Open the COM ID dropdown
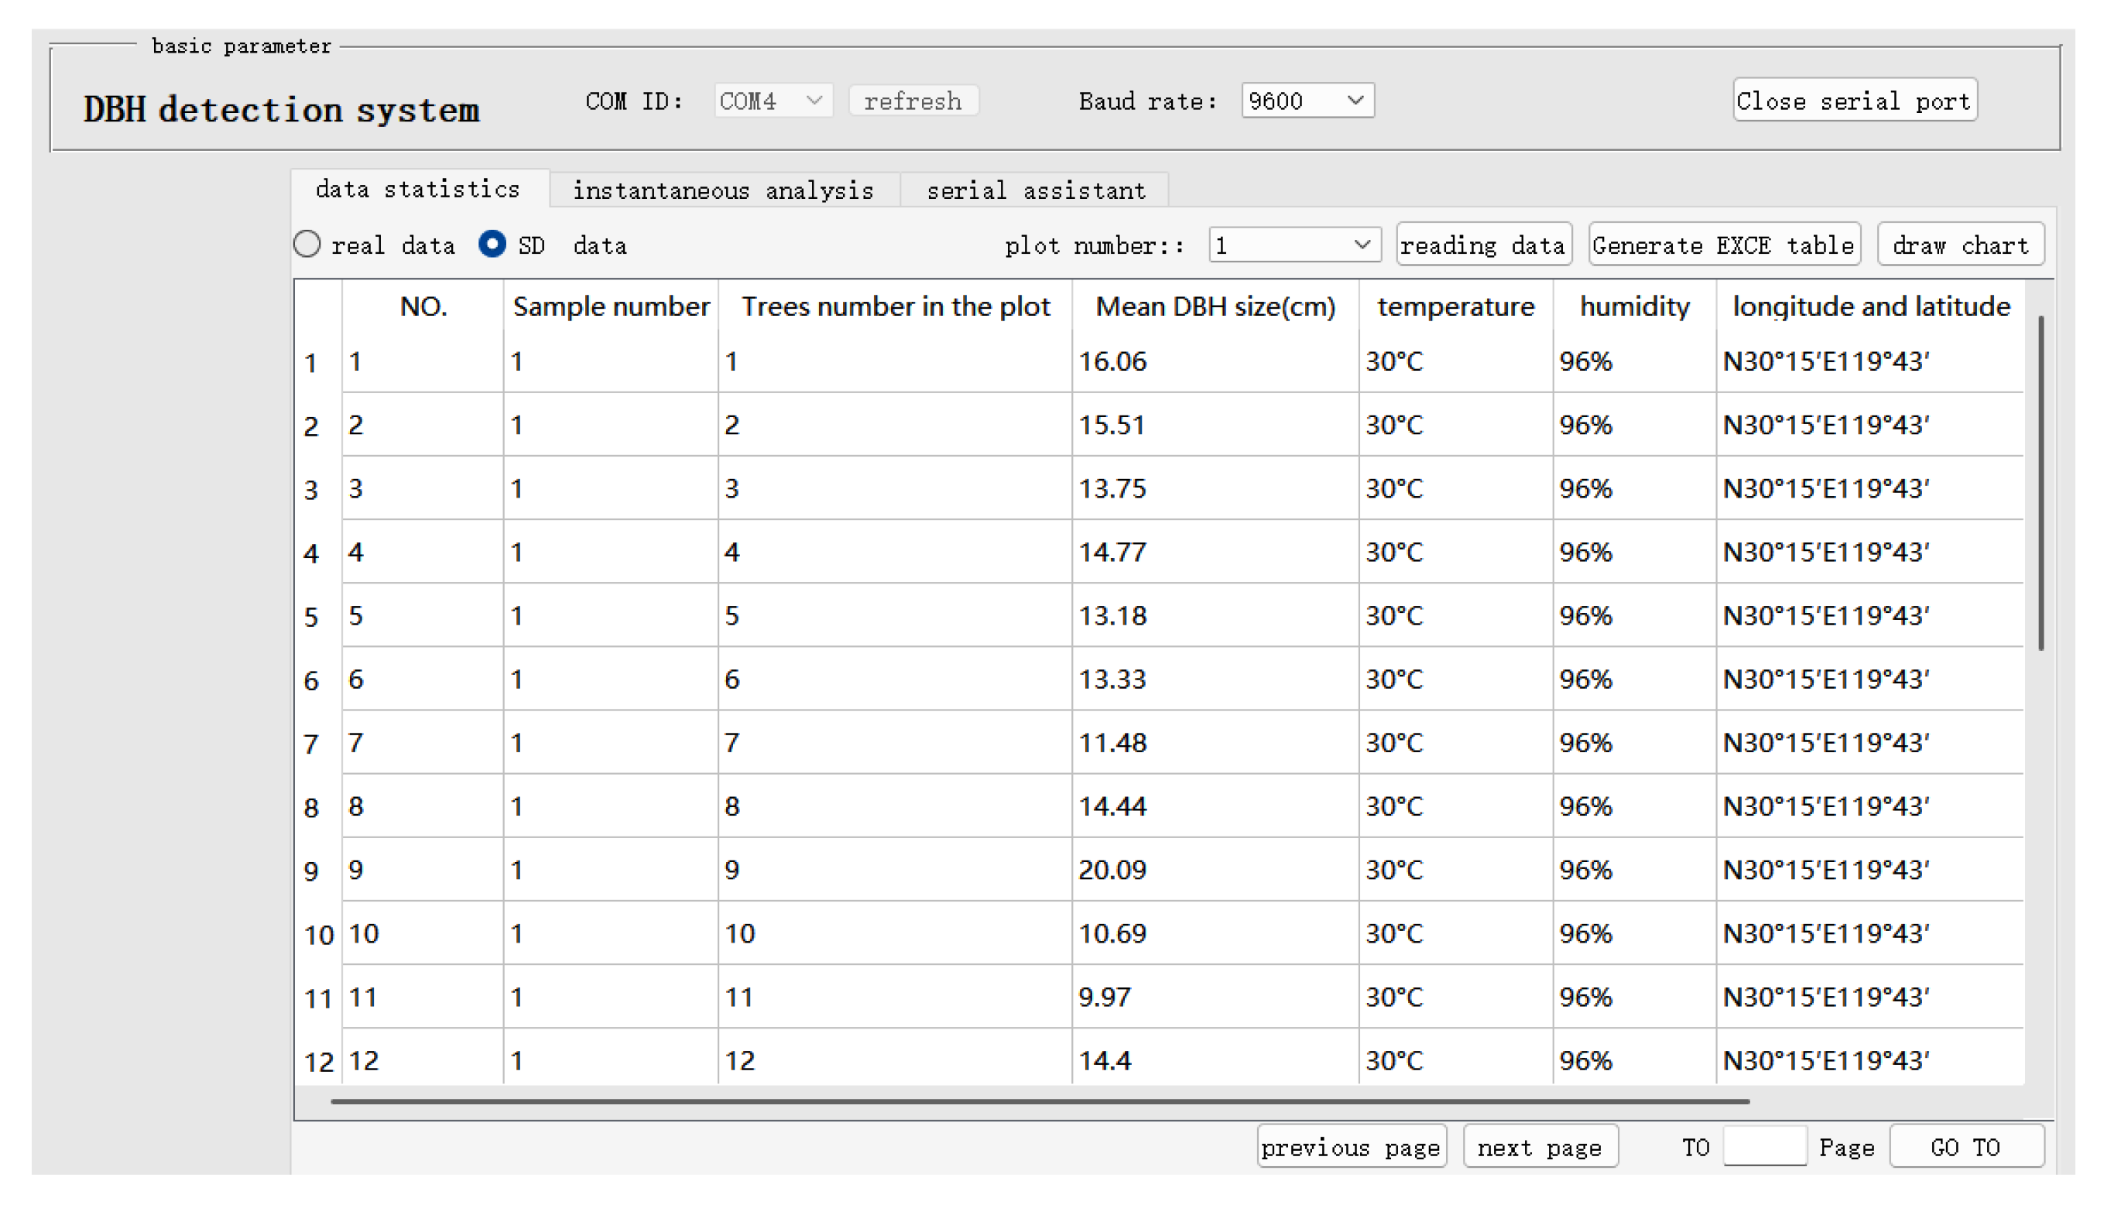The width and height of the screenshot is (2104, 1208). click(773, 101)
